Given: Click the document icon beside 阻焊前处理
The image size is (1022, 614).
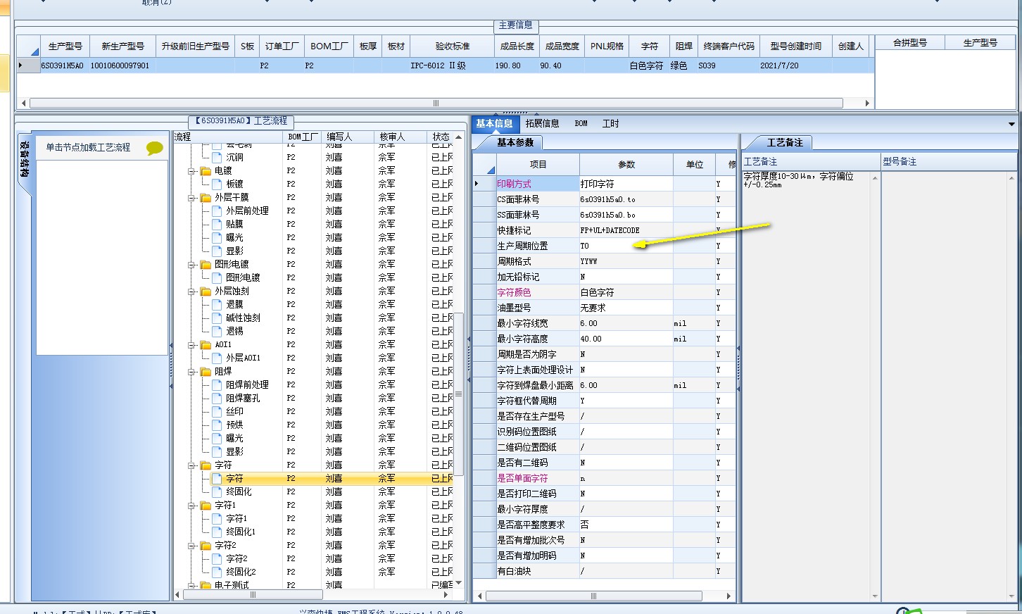Looking at the screenshot, I should click(217, 385).
